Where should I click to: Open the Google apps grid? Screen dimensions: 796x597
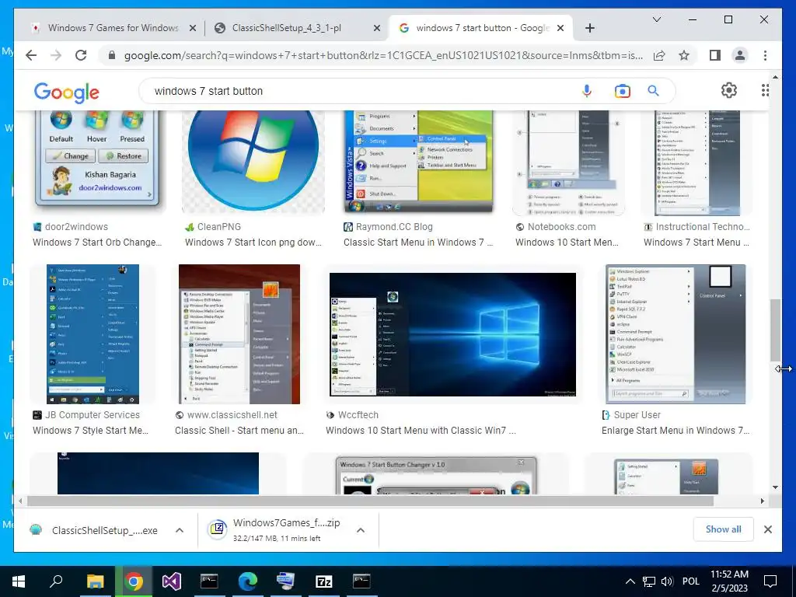[765, 90]
